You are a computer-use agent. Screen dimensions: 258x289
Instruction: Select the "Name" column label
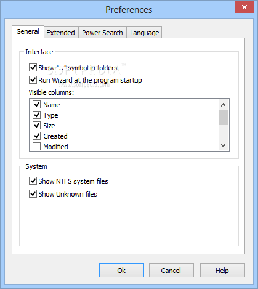coord(52,105)
